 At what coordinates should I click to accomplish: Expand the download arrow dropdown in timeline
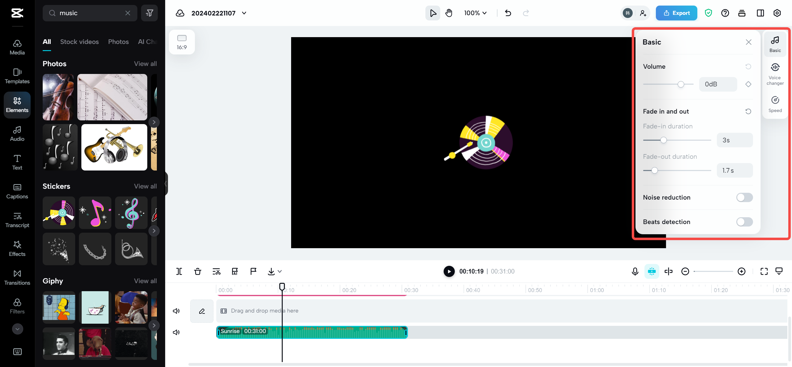pyautogui.click(x=279, y=271)
